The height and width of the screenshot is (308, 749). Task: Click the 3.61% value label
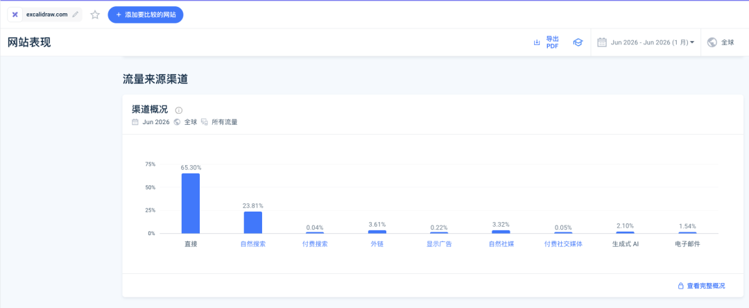(x=377, y=225)
